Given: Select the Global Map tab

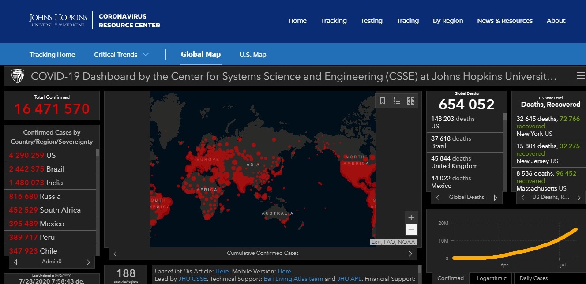Looking at the screenshot, I should click(x=201, y=55).
